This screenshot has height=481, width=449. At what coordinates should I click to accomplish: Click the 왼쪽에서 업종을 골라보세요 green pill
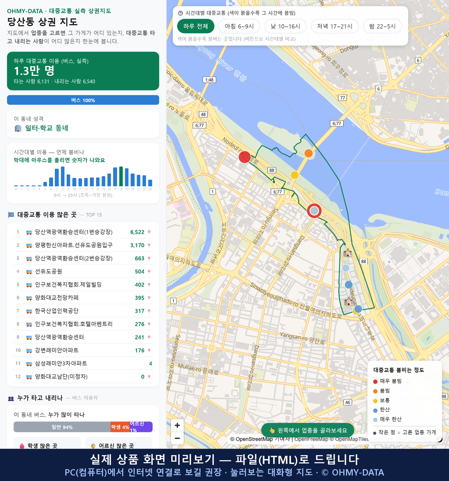[307, 430]
